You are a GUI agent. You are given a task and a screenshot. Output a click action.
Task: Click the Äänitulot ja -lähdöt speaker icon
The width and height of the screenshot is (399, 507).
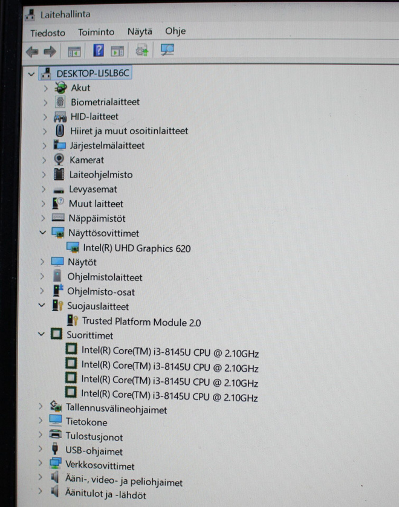(55, 491)
